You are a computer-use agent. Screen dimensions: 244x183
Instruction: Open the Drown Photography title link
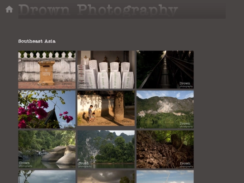(x=98, y=10)
